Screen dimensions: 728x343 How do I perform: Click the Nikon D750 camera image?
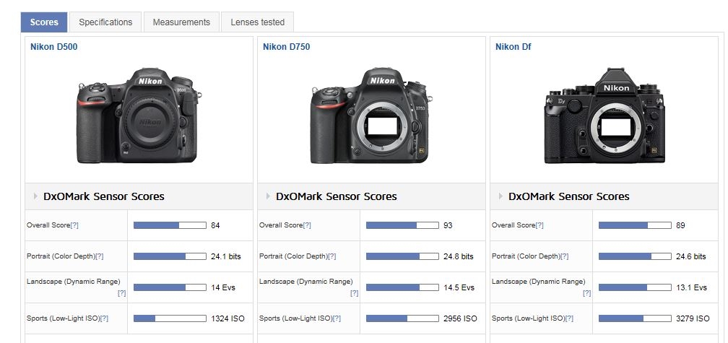pyautogui.click(x=370, y=116)
